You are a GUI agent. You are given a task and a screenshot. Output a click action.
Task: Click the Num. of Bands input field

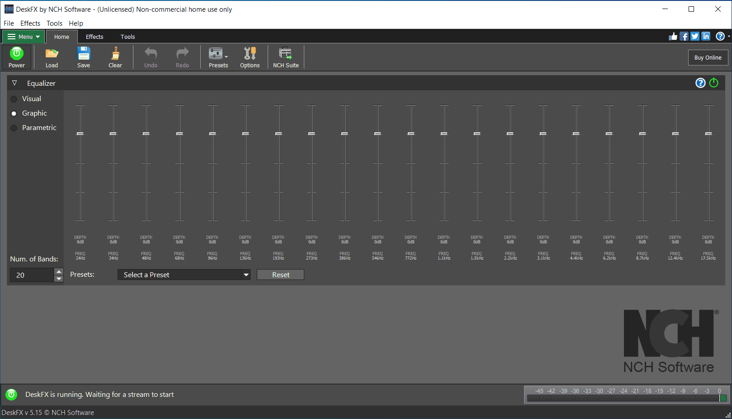click(32, 275)
